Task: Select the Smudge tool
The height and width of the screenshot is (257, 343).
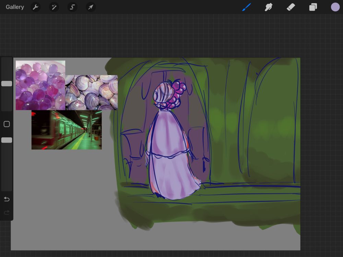Action: [269, 7]
